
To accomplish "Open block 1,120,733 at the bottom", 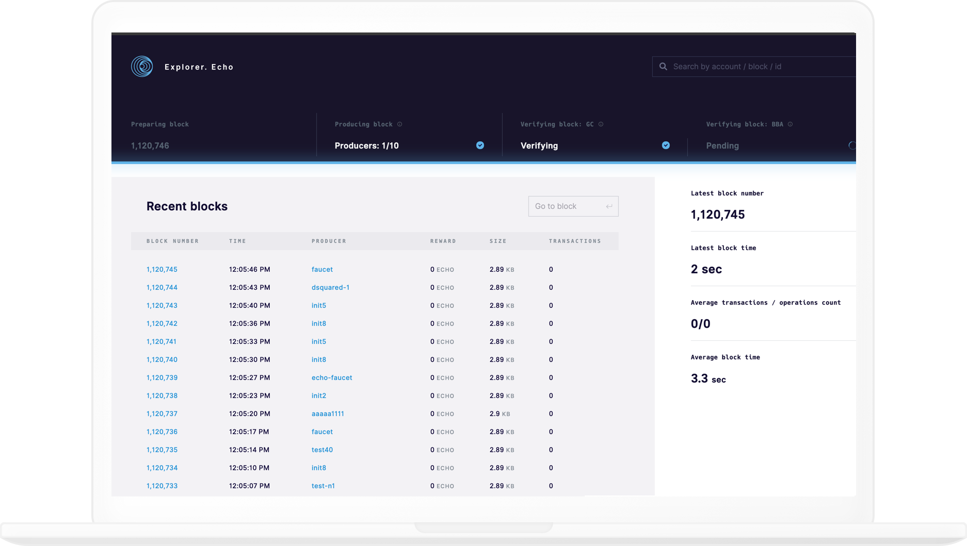I will click(162, 486).
